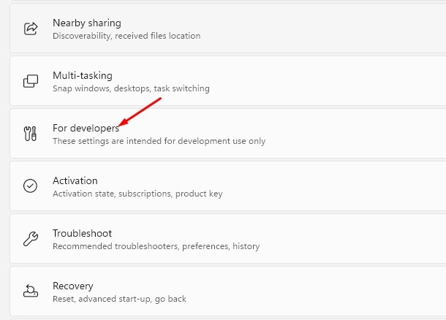Click the red arrow annotation
This screenshot has height=320, width=446.
click(x=140, y=112)
